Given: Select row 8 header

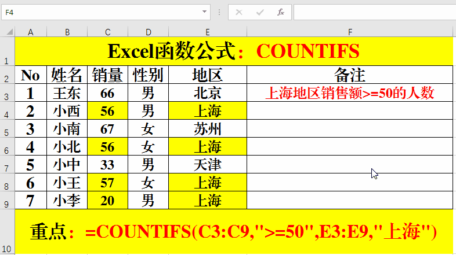Looking at the screenshot, I should [x=8, y=183].
